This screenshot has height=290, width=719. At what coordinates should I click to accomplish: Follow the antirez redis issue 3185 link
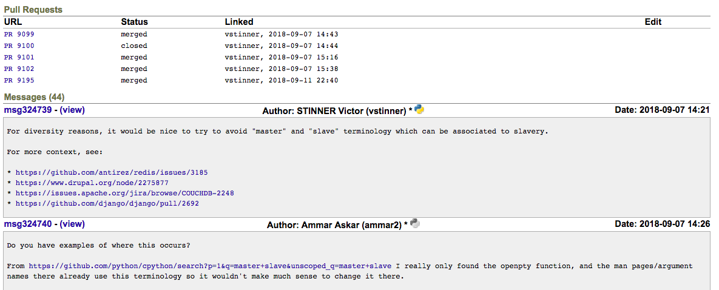pyautogui.click(x=112, y=173)
